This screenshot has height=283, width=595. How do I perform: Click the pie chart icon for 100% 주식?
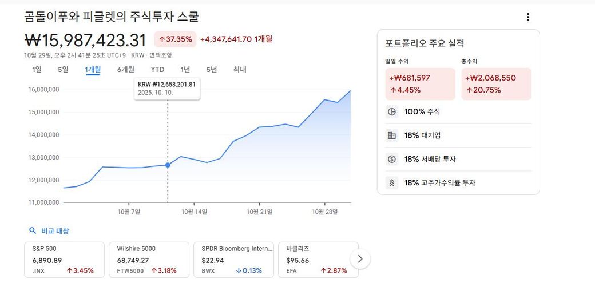(392, 112)
